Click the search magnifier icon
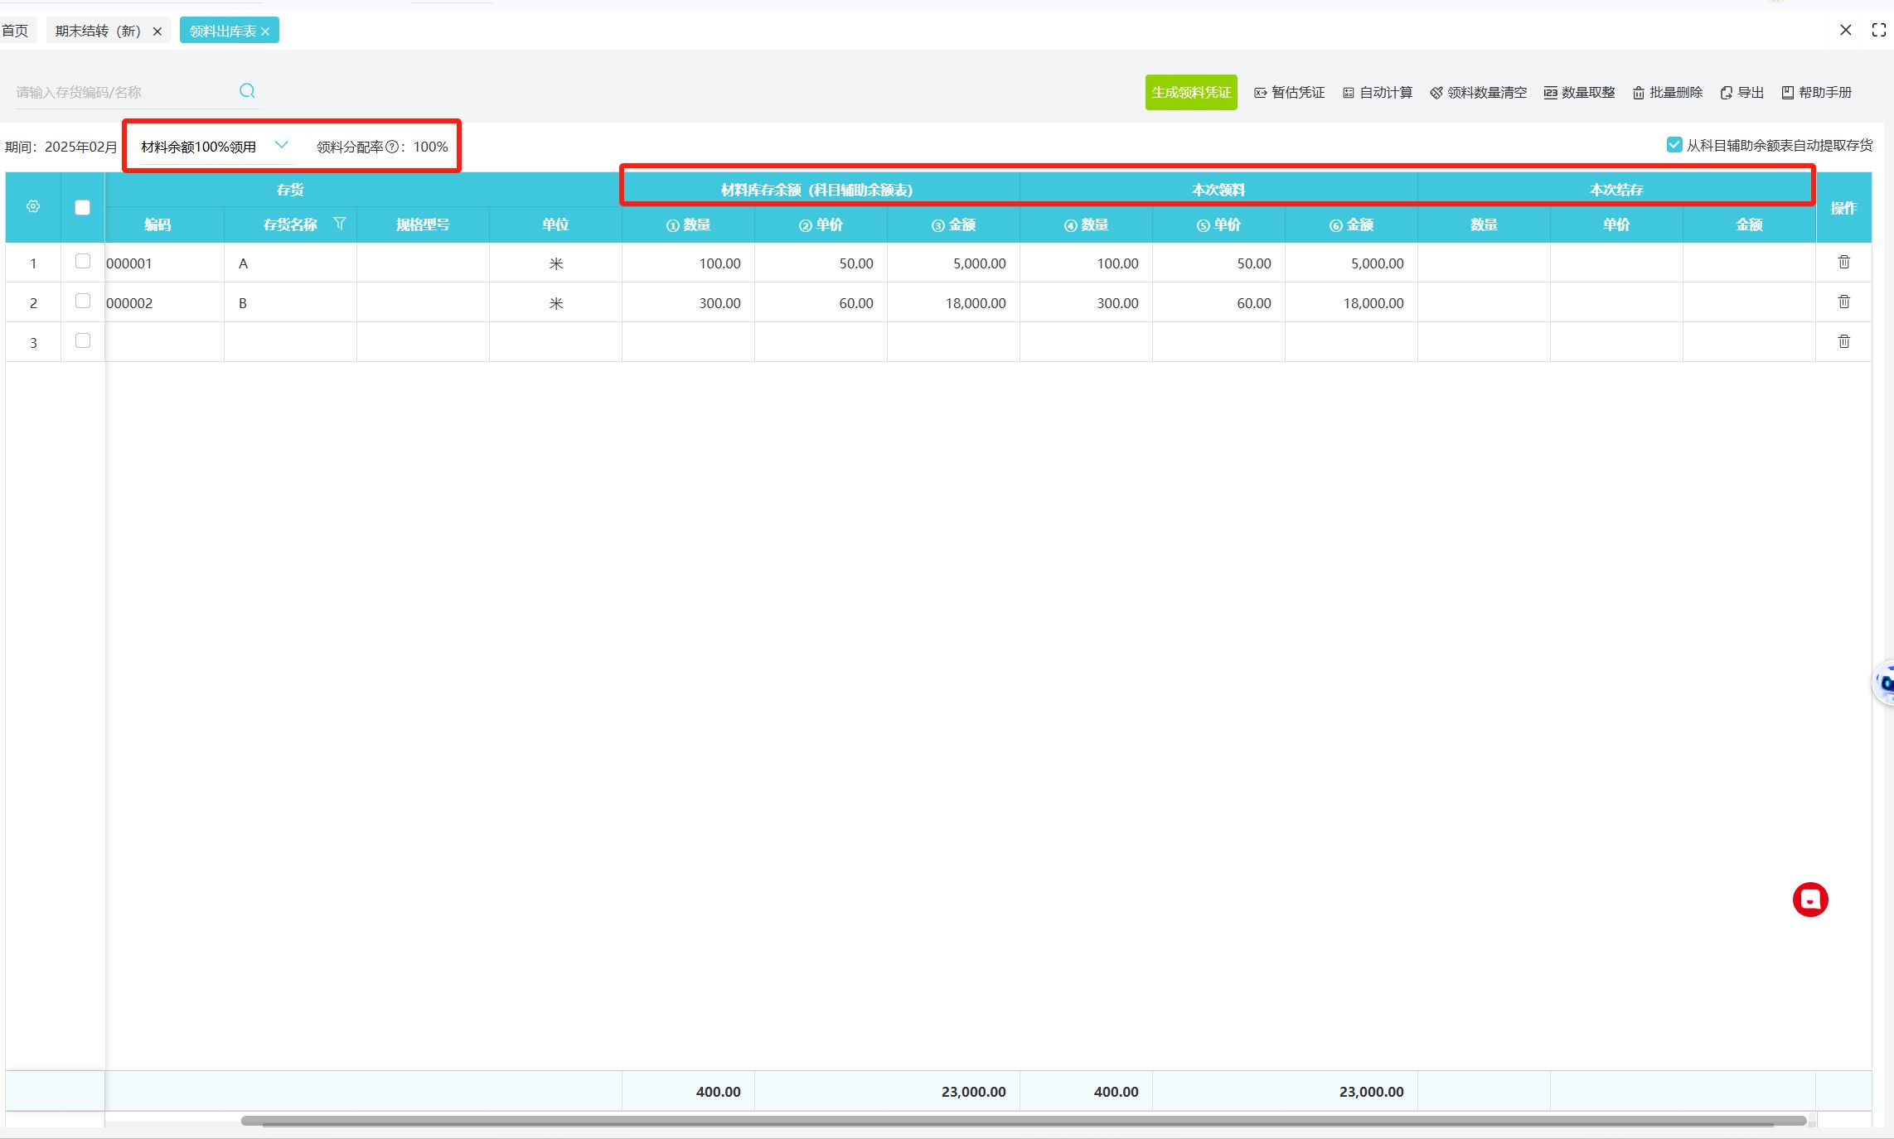 tap(247, 91)
